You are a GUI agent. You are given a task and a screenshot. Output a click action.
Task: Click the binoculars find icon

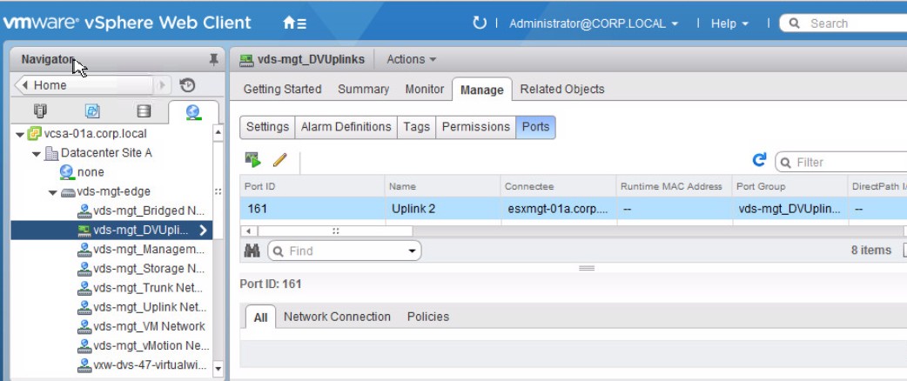252,251
